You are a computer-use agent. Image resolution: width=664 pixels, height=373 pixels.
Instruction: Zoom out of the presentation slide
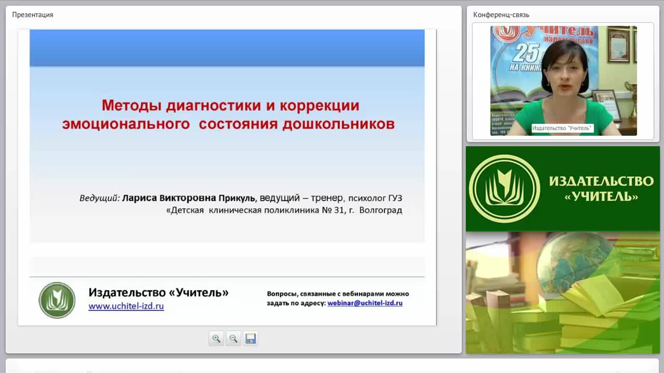coord(233,339)
